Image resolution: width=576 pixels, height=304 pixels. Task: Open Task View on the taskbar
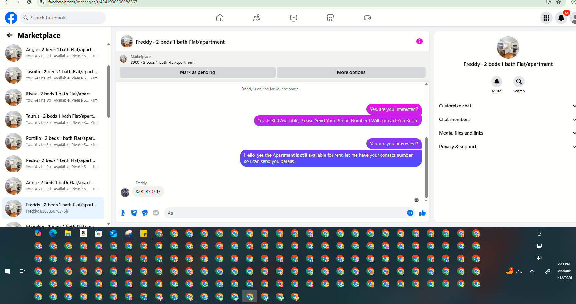(x=22, y=271)
